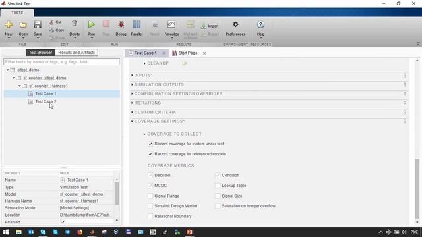Open Windows Start menu
Screen dimensions: 422x237
click(x=6, y=232)
